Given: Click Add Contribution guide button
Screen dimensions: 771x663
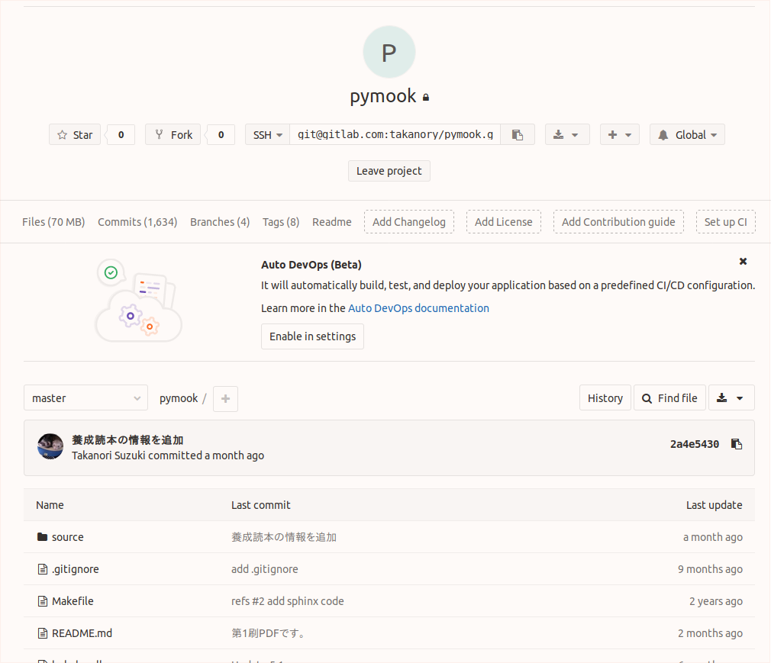Looking at the screenshot, I should tap(618, 222).
